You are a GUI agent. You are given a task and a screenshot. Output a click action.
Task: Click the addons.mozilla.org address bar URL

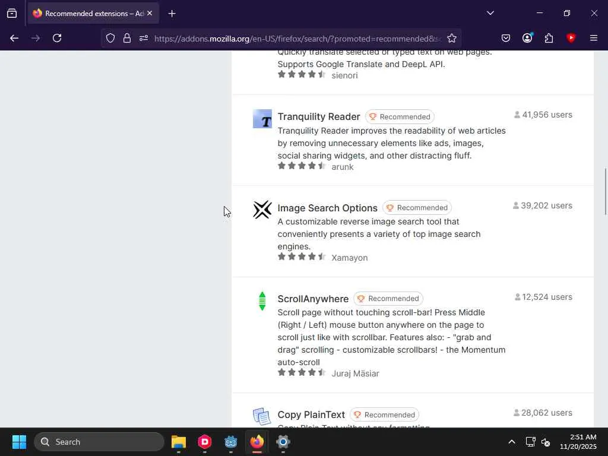coord(297,39)
